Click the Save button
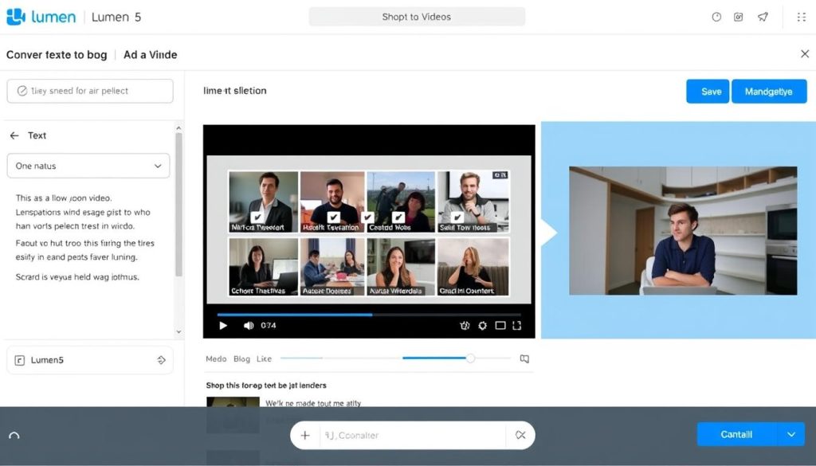Viewport: 816px width, 466px height. pos(707,91)
